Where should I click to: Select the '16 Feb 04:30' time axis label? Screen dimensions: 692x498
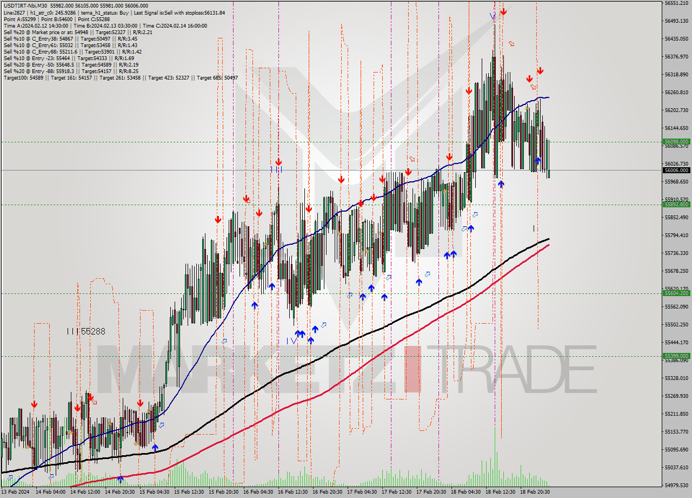click(258, 492)
